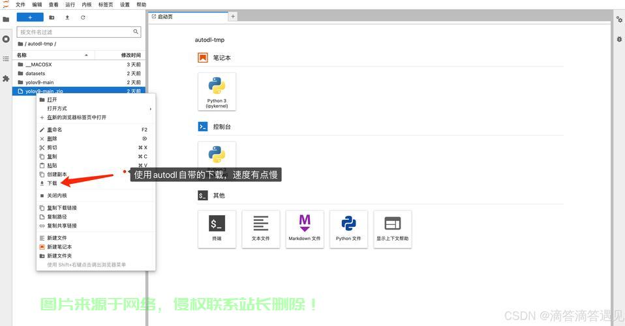625x326 pixels.
Task: Click 复制下载链接 in the context menu
Action: [x=61, y=208]
